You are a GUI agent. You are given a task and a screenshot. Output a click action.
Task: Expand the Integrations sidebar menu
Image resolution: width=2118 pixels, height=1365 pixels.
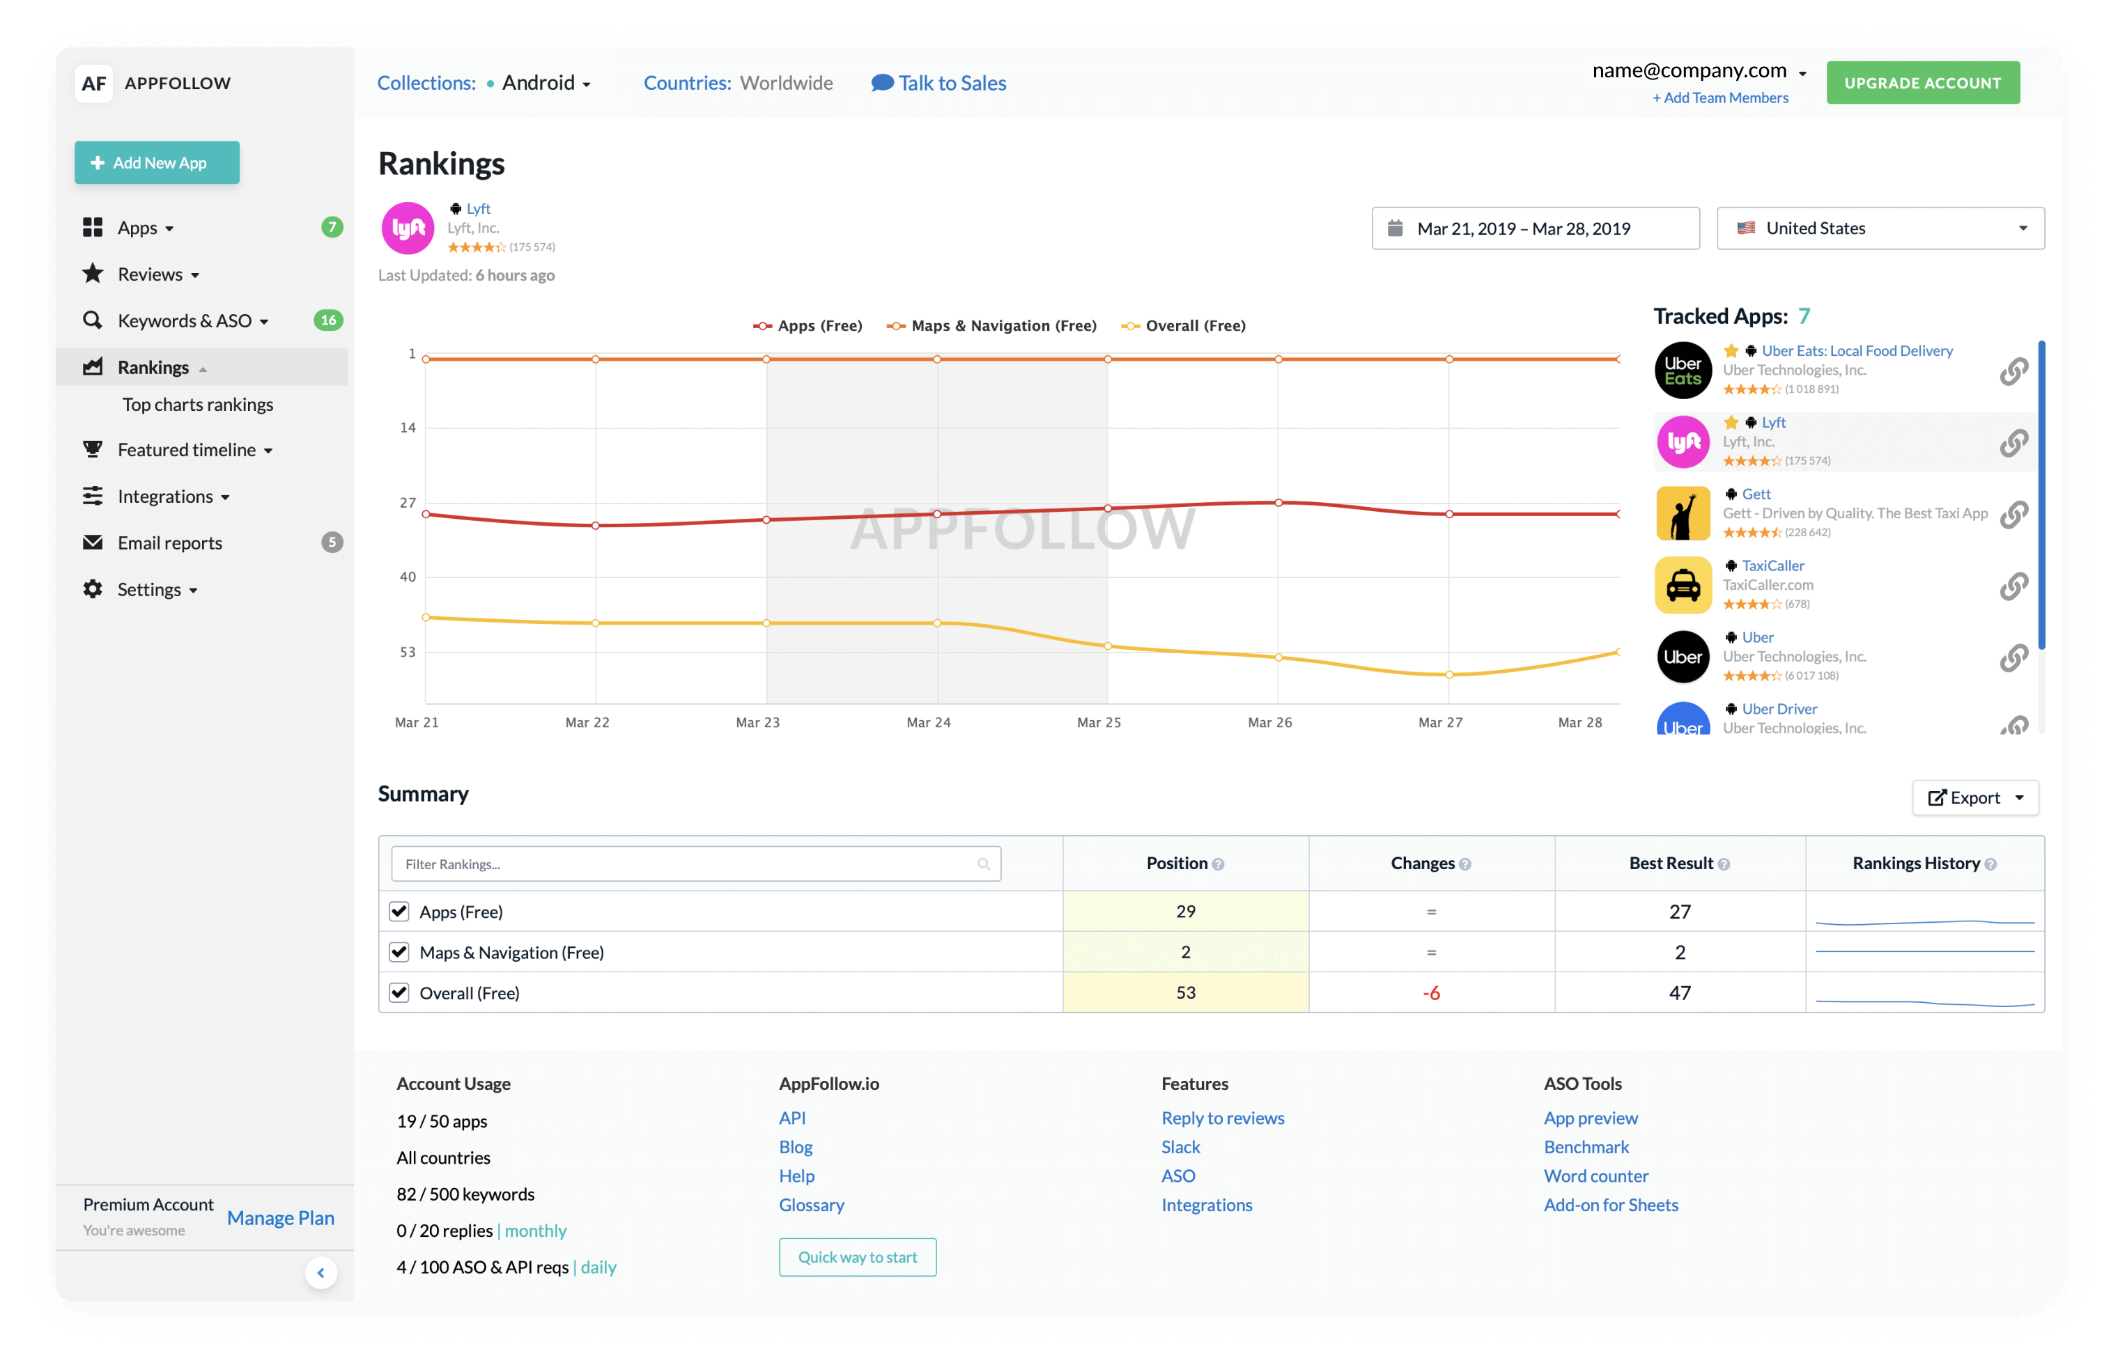click(173, 497)
